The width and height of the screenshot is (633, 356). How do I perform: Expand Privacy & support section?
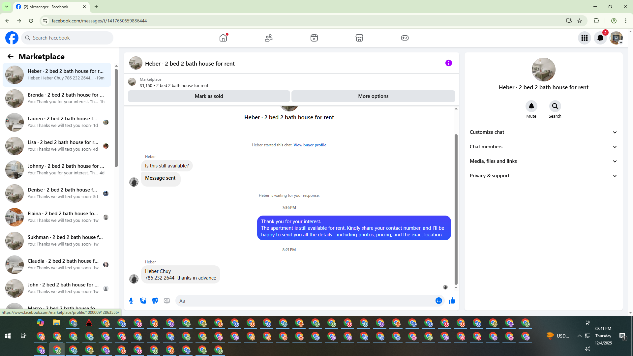[x=543, y=176]
